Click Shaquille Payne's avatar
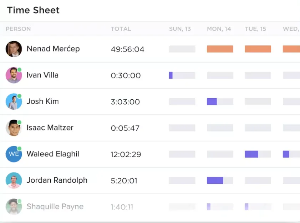This screenshot has width=300, height=223. pos(14,207)
